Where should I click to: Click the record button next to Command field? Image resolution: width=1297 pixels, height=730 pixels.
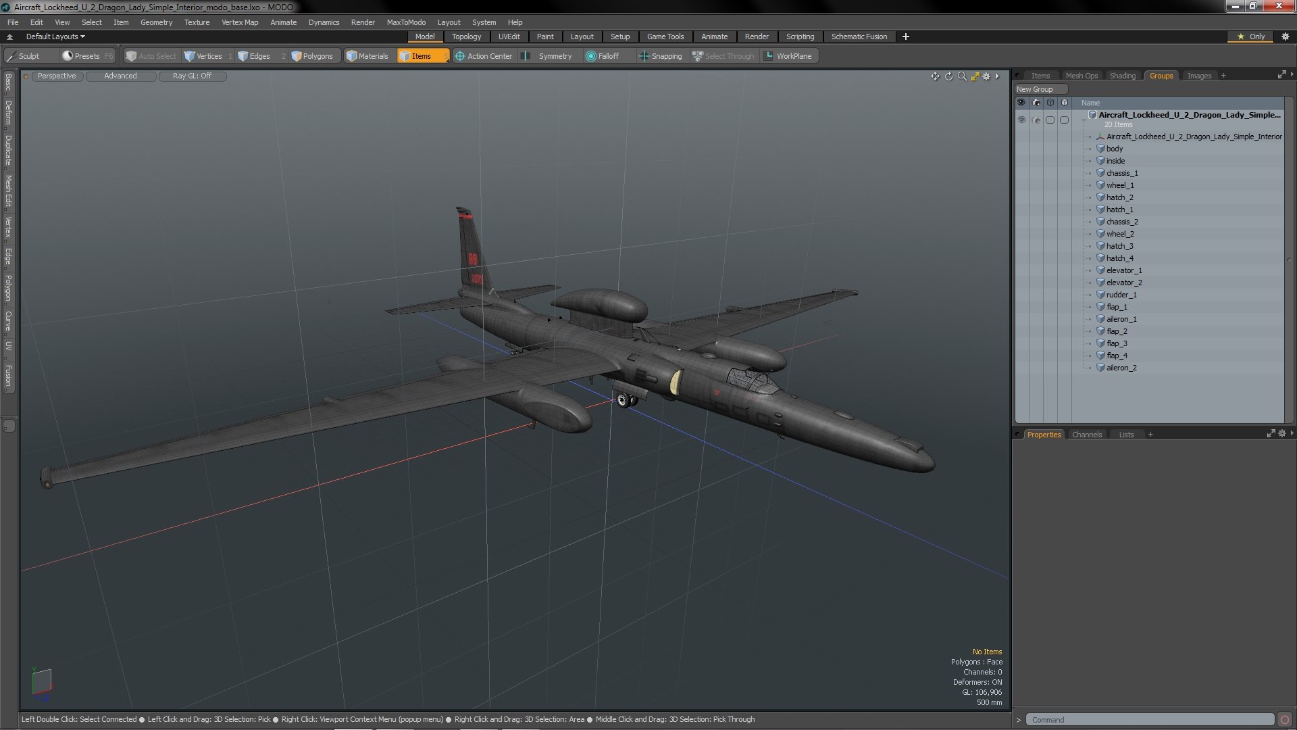(1284, 720)
